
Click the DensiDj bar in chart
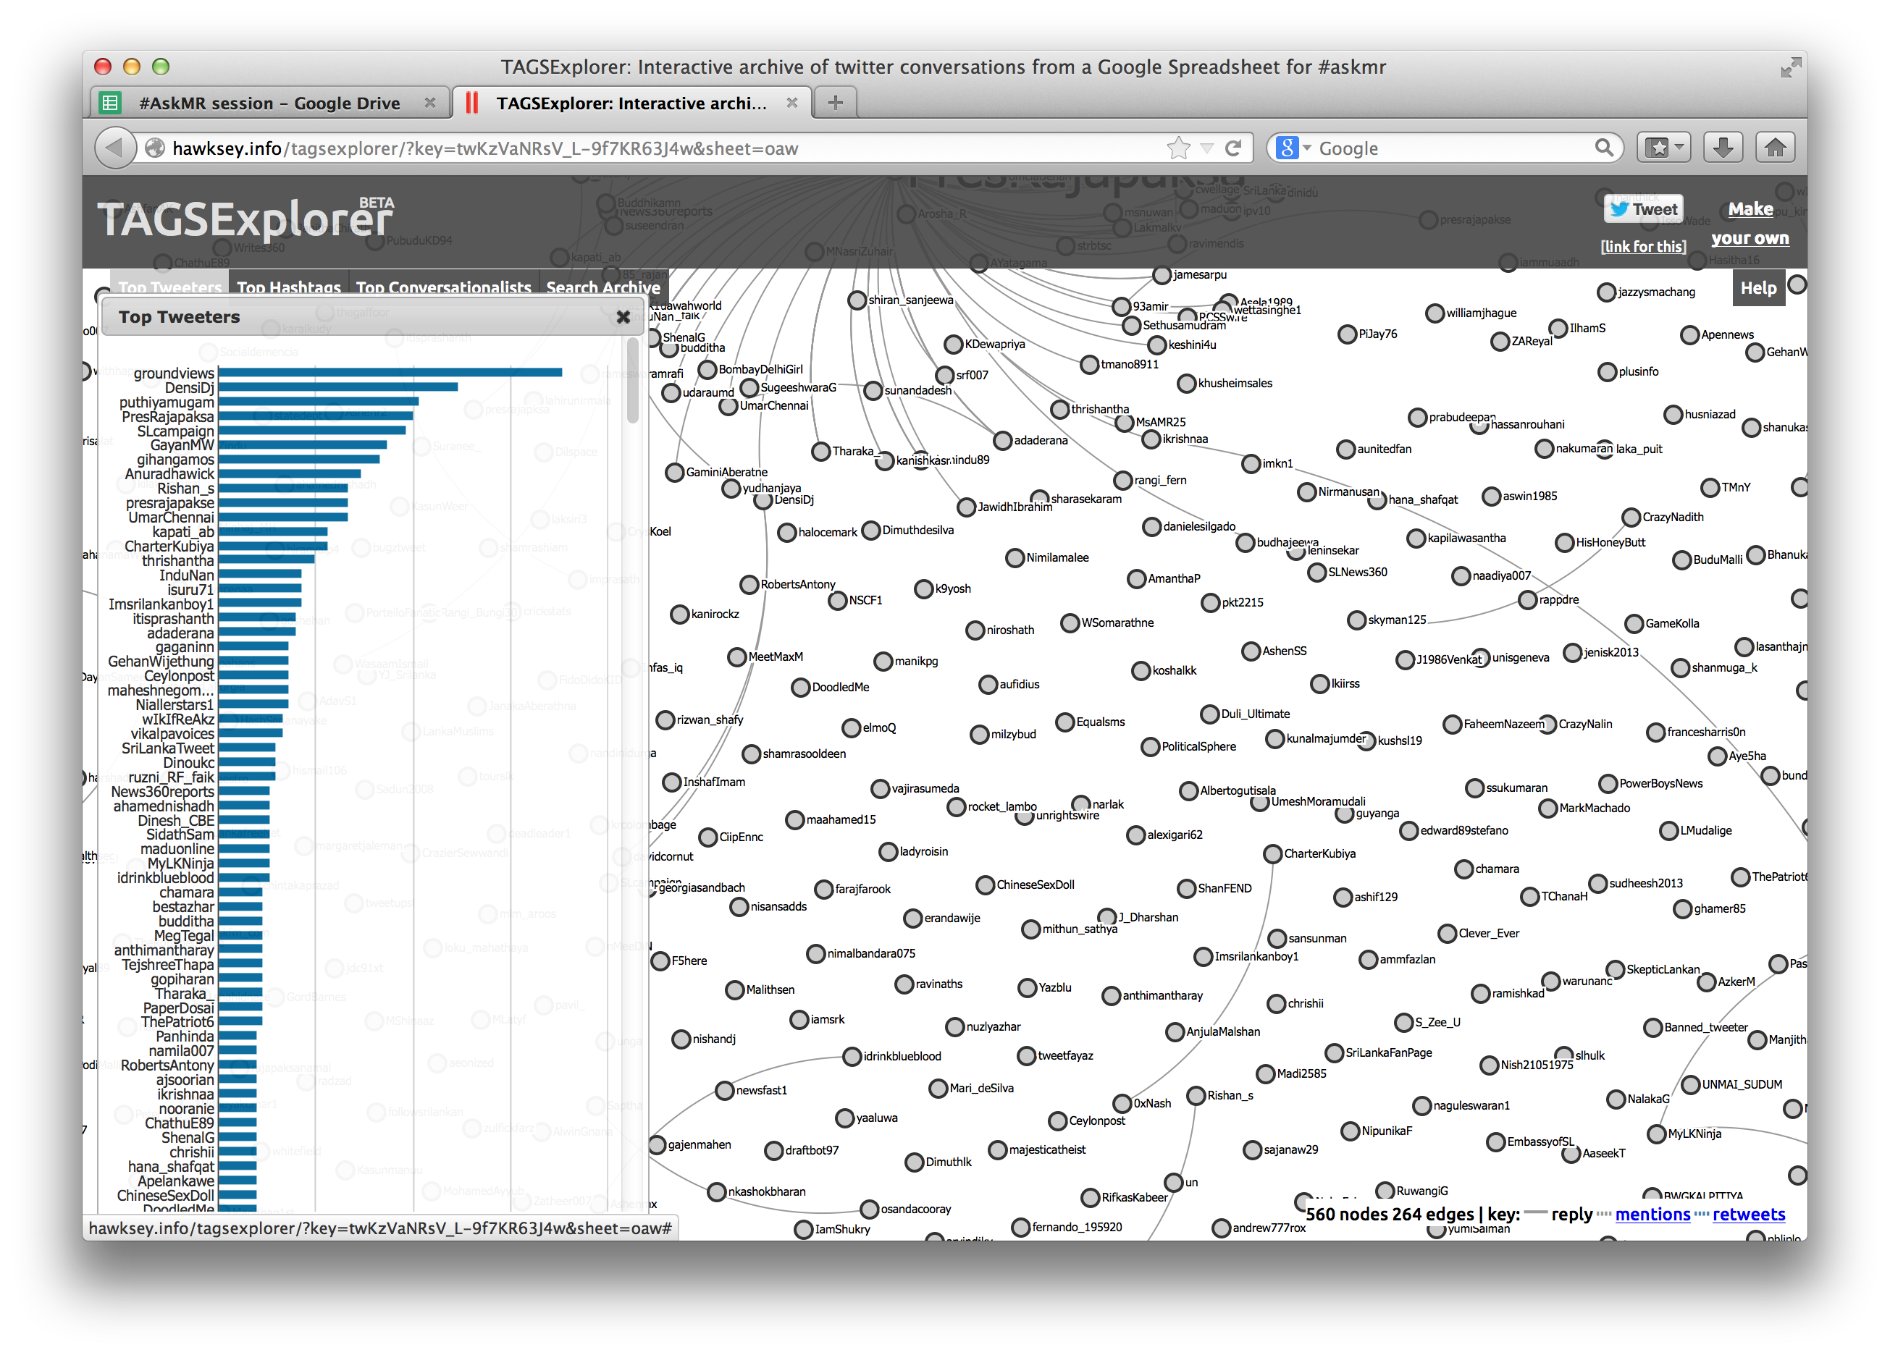(337, 387)
